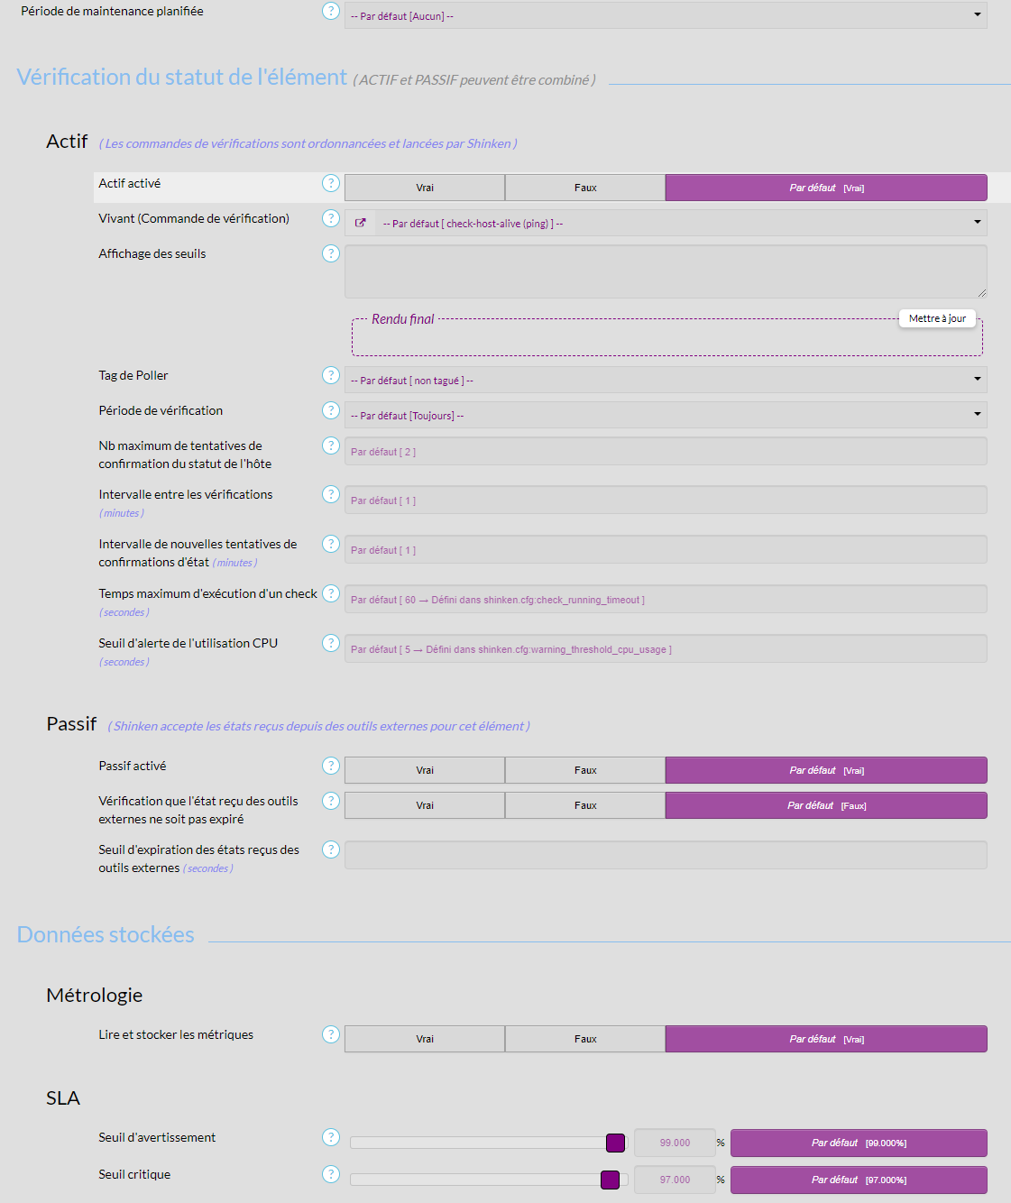Screen dimensions: 1011x1203
Task: Click the Seuil critique slider handle
Action: 611,1180
